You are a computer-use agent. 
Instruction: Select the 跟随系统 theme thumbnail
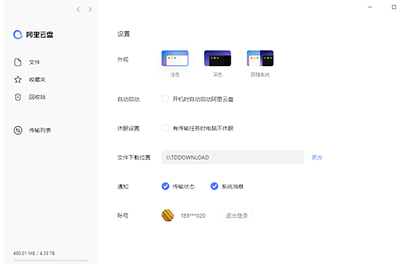pyautogui.click(x=260, y=59)
